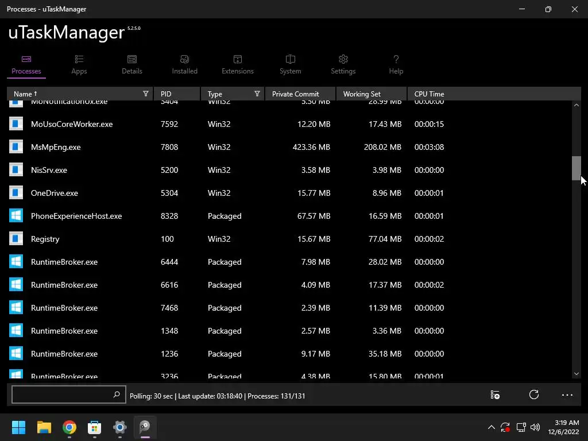Click PID value 8328
Image resolution: width=588 pixels, height=441 pixels.
tap(169, 216)
